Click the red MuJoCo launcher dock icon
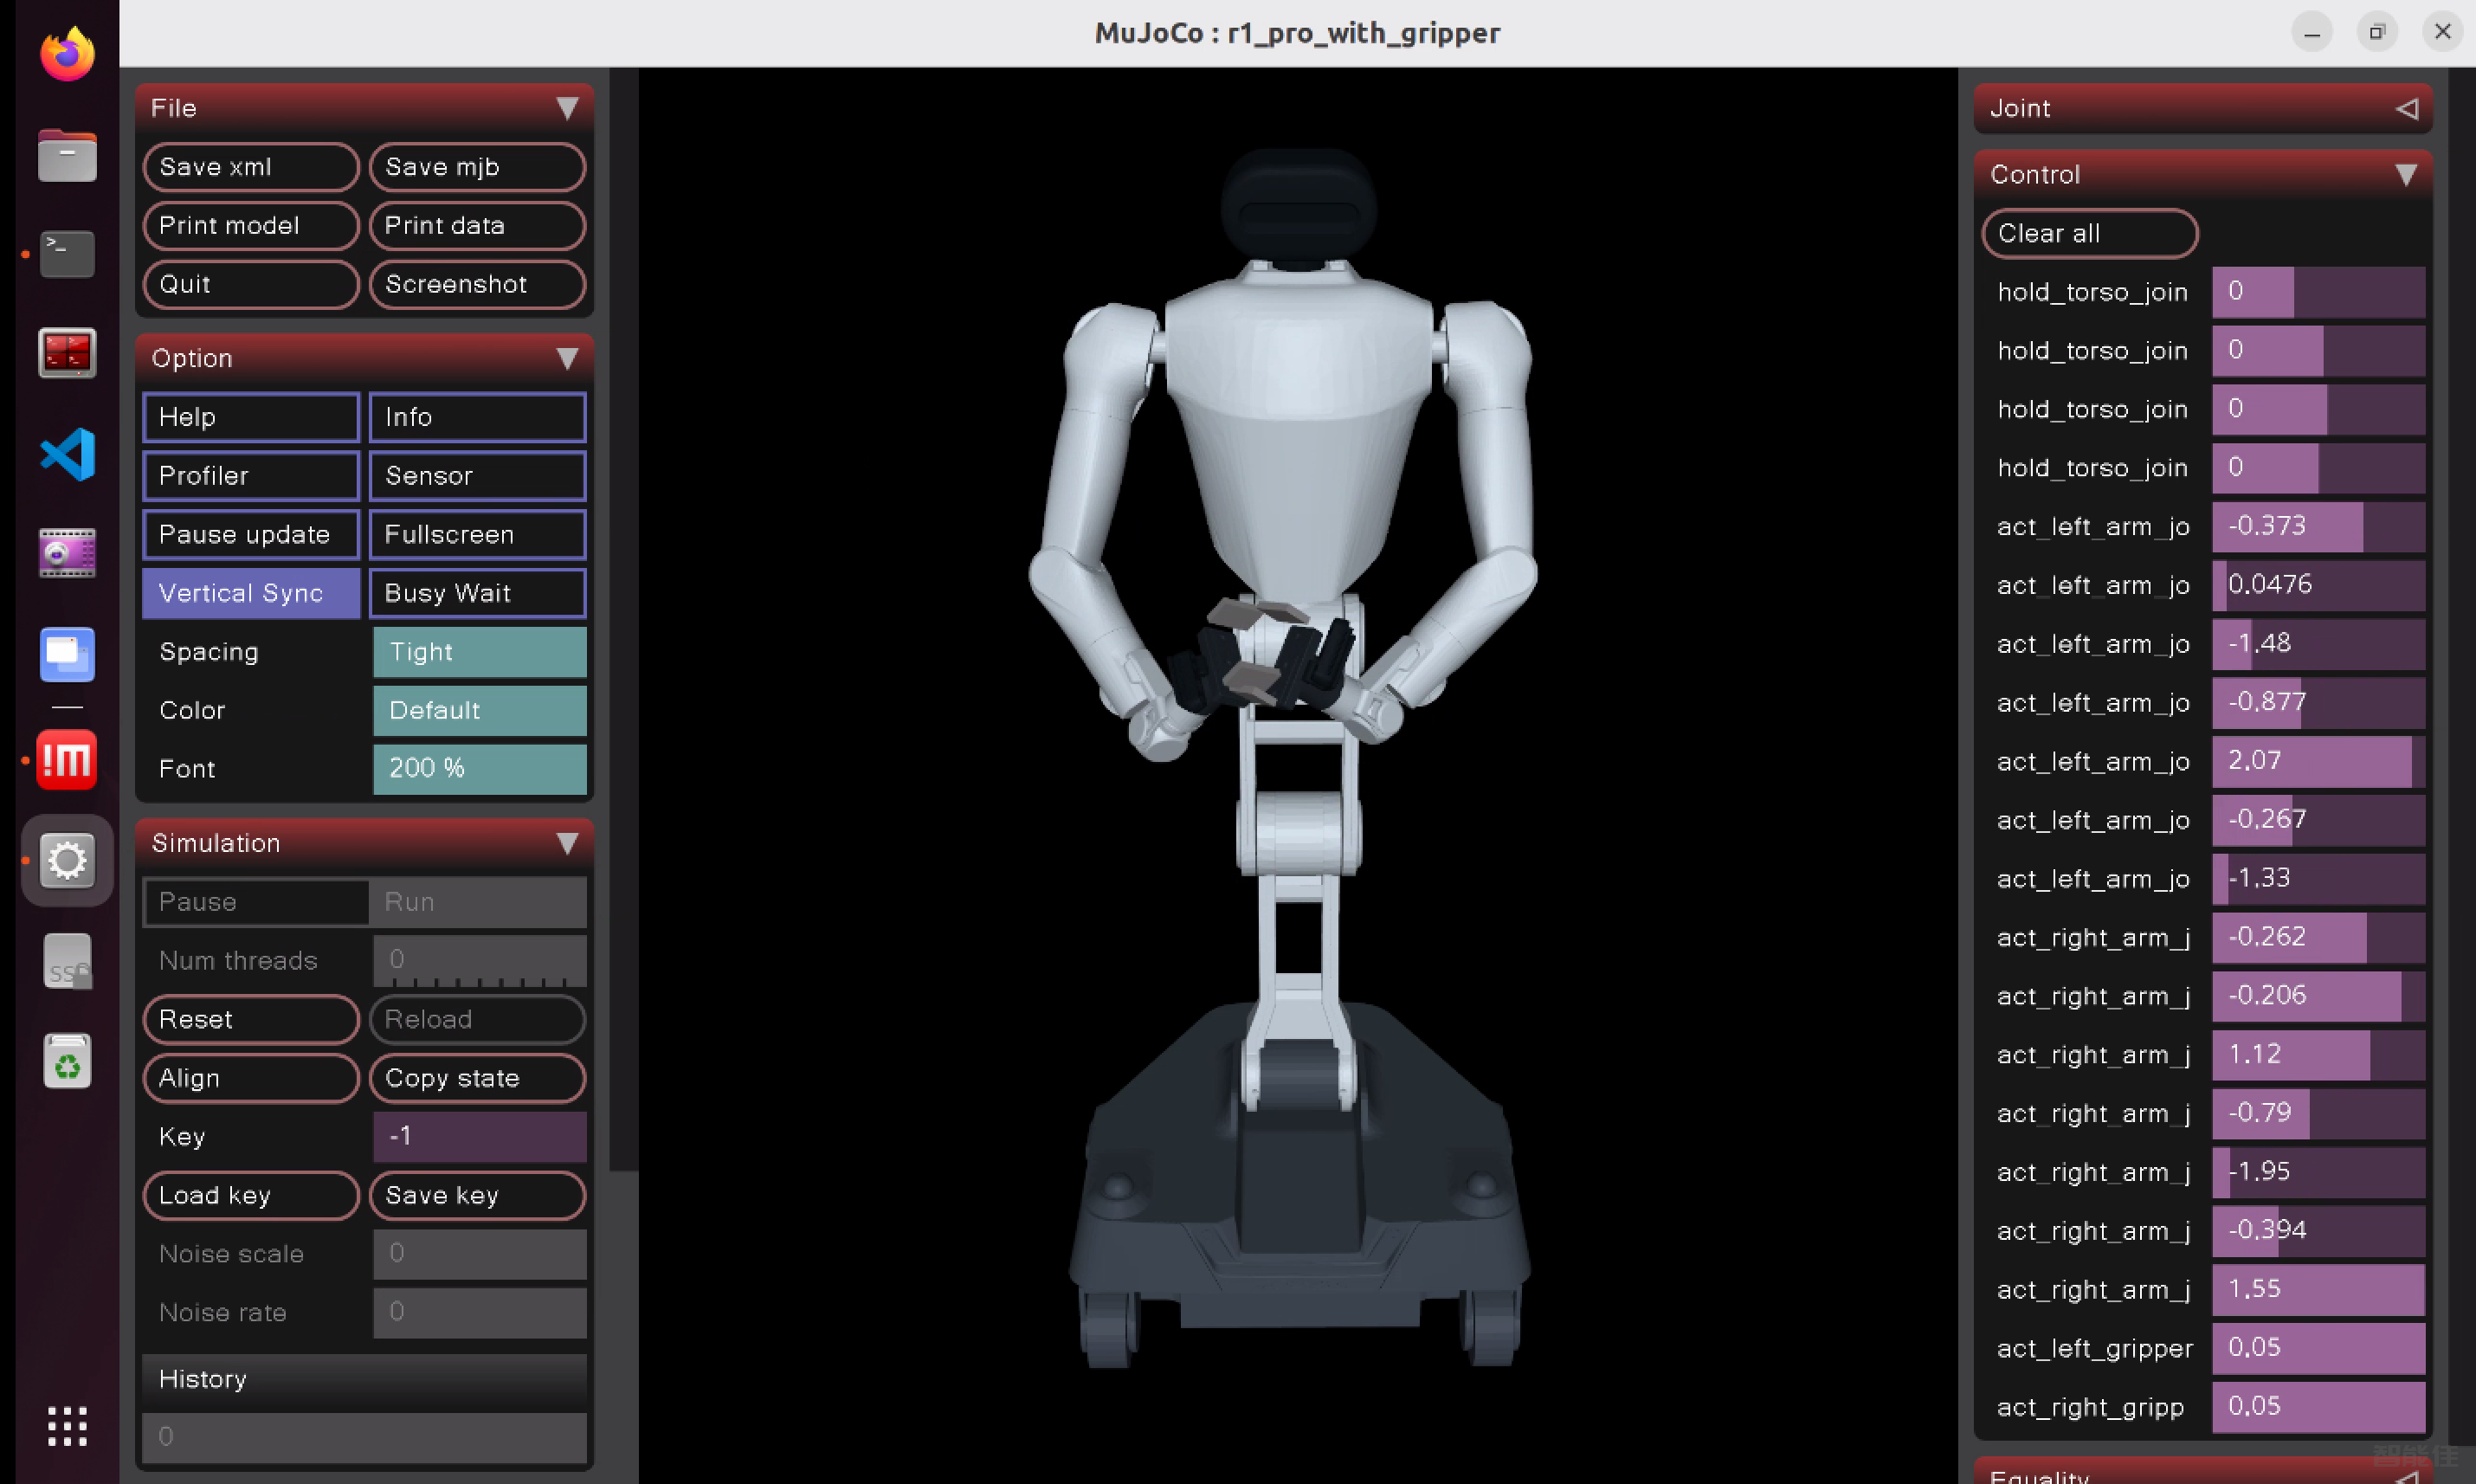This screenshot has width=2476, height=1484. coord(67,760)
